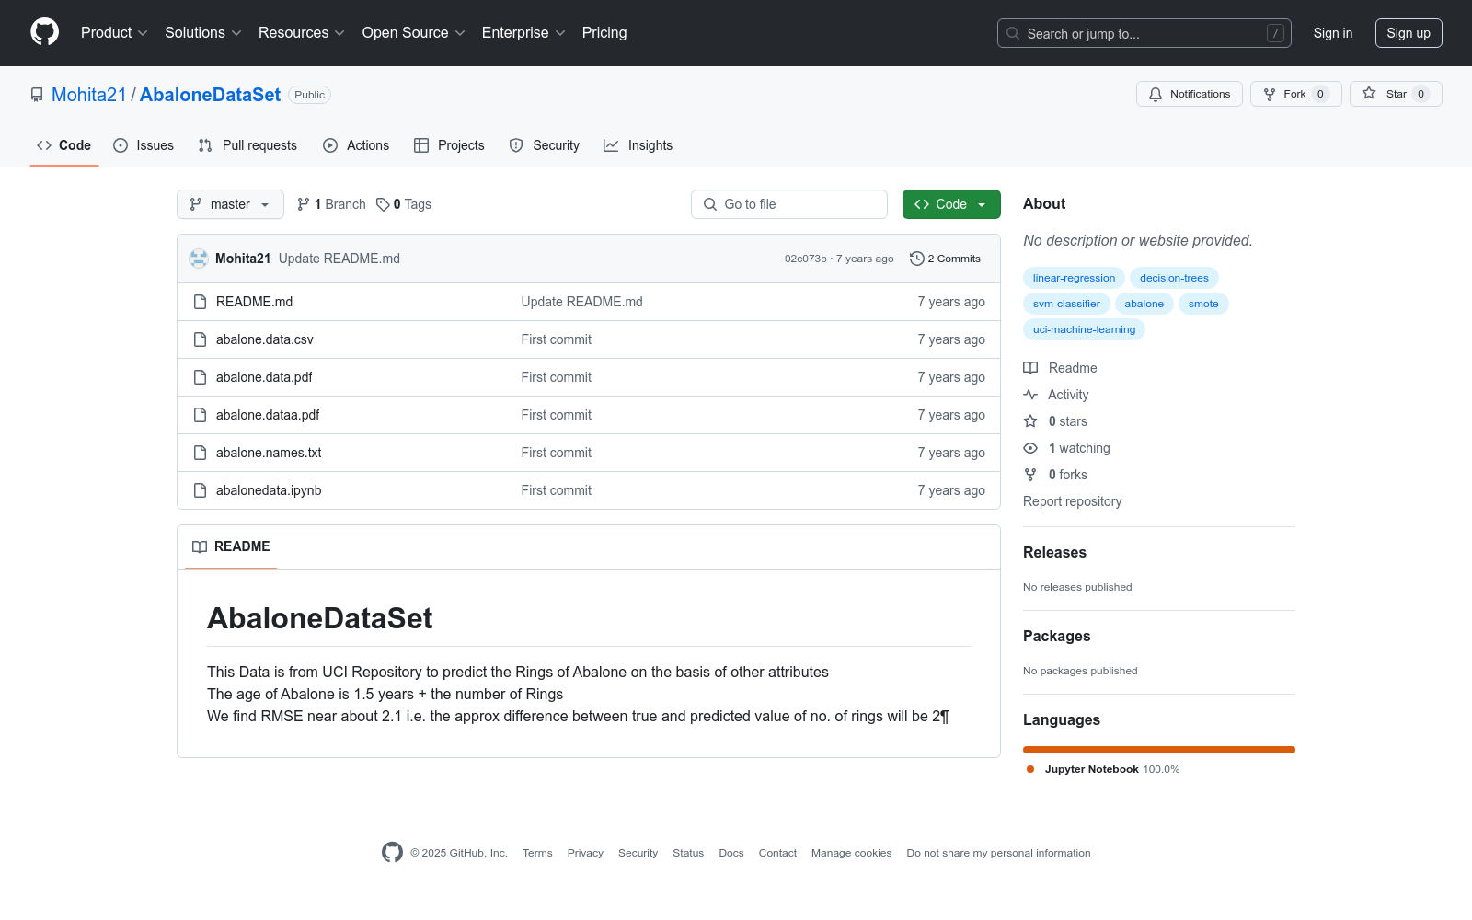
Task: Fork the repository with Fork button
Action: tap(1296, 94)
